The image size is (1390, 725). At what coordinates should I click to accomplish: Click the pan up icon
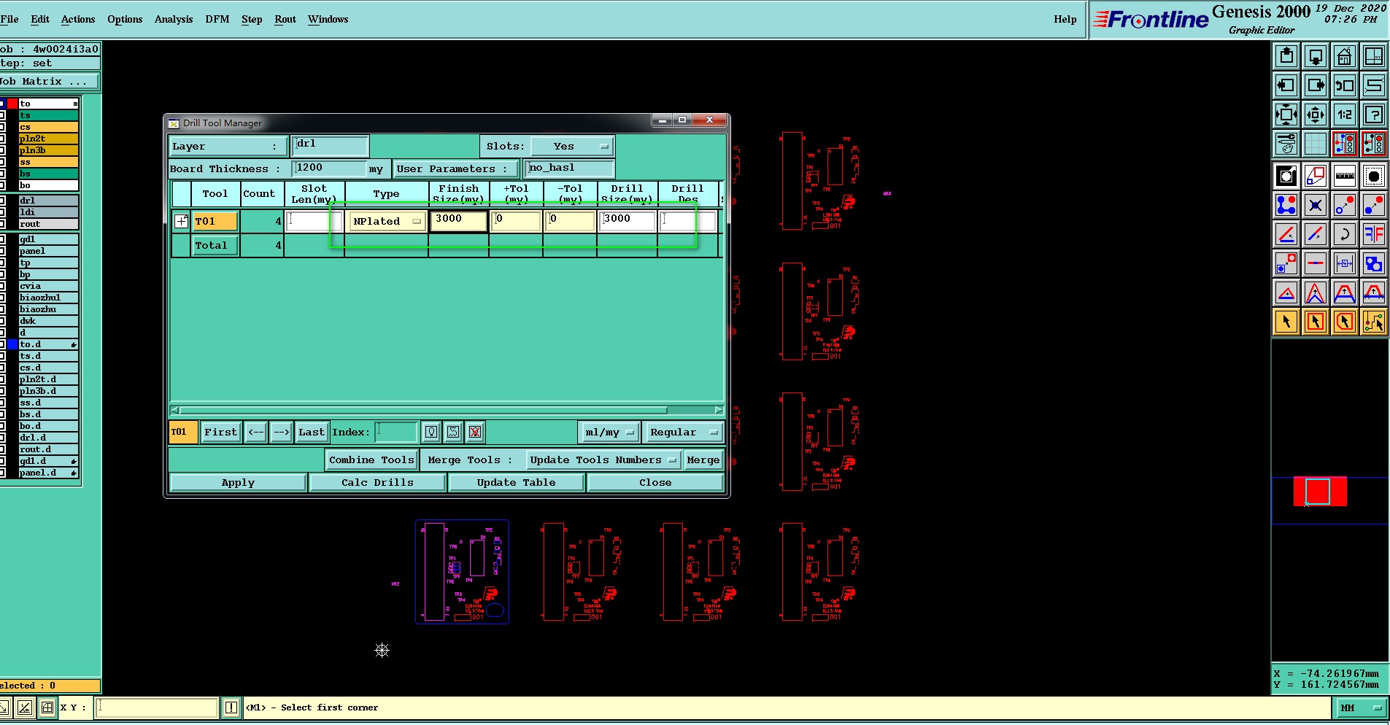pos(1286,56)
